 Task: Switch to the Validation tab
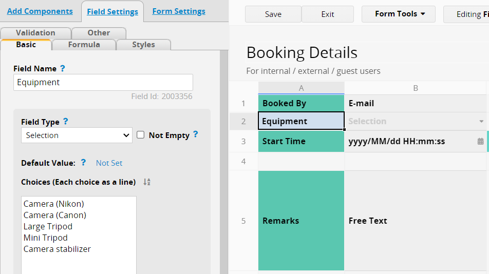(35, 33)
